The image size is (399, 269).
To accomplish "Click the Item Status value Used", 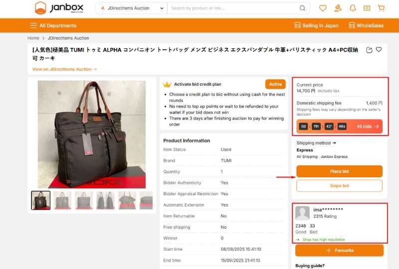I will point(226,149).
